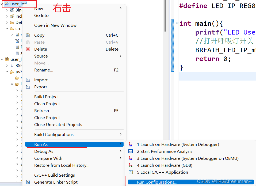The width and height of the screenshot is (256, 186).
Task: Expand the Binaries node
Action: [7, 10]
